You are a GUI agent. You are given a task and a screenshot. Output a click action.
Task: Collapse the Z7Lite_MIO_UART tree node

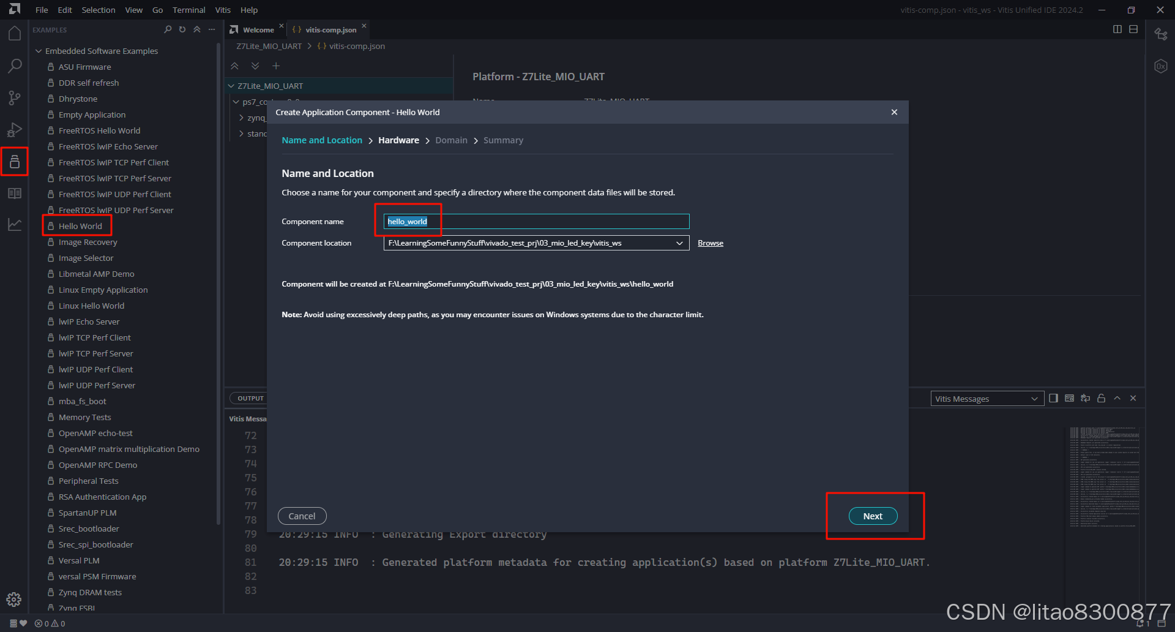click(x=231, y=86)
